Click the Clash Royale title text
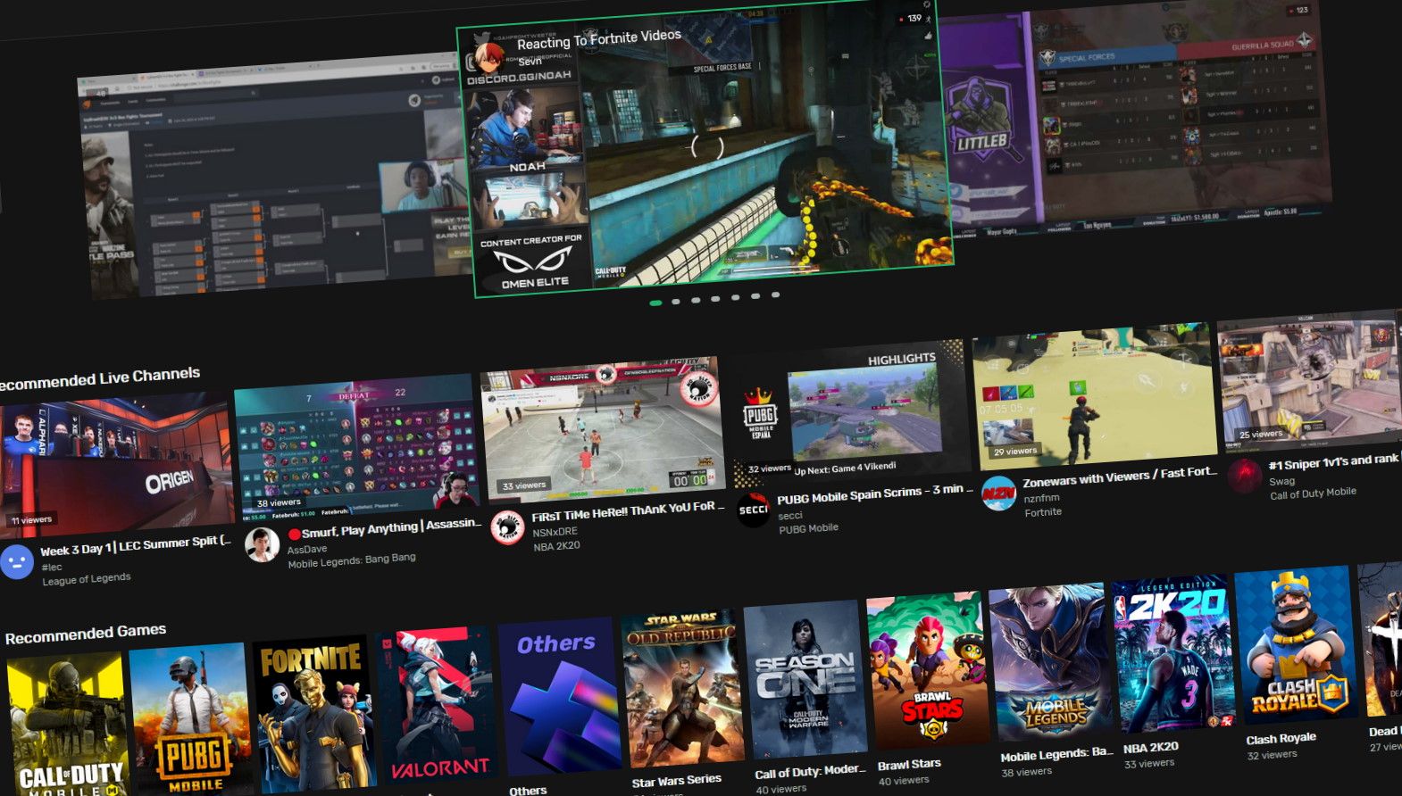Image resolution: width=1402 pixels, height=796 pixels. [x=1281, y=739]
